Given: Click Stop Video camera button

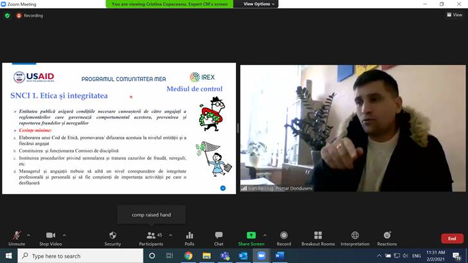Looking at the screenshot, I should (x=50, y=236).
